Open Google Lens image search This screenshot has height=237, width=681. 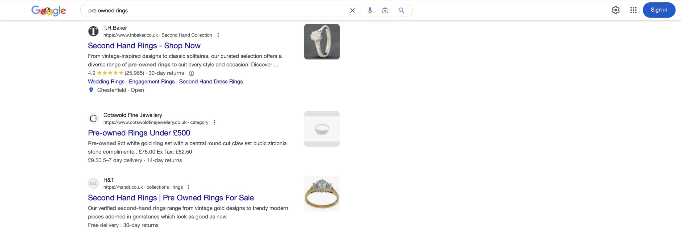tap(385, 10)
